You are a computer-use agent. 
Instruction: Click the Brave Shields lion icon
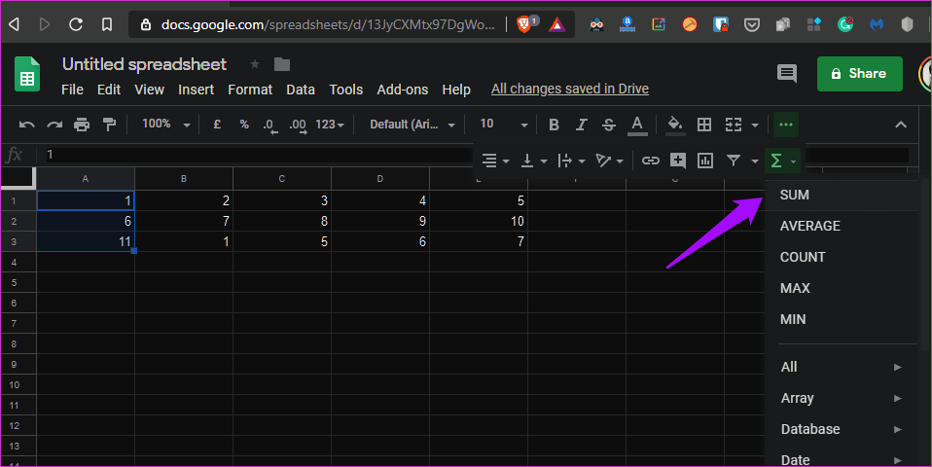pos(524,24)
